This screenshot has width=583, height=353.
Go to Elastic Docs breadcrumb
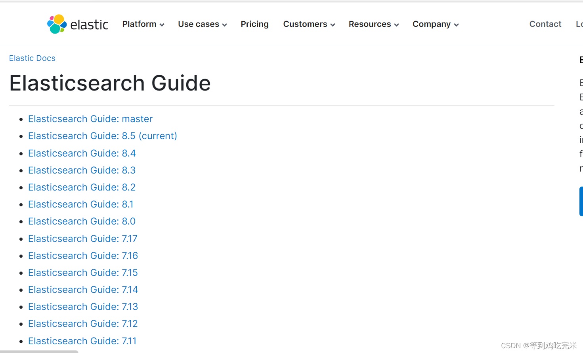[x=32, y=58]
